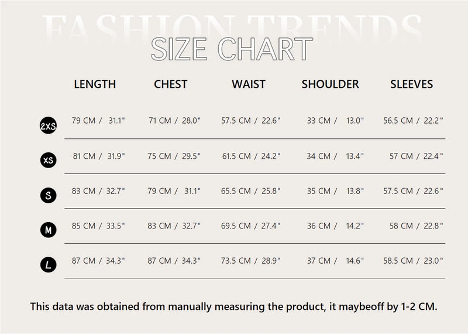The image size is (468, 334).
Task: Click the SHOULDER column header
Action: pyautogui.click(x=330, y=84)
